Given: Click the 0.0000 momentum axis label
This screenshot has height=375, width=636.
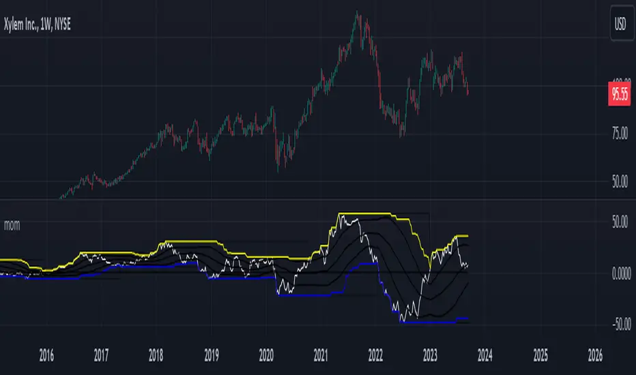Looking at the screenshot, I should tap(621, 273).
